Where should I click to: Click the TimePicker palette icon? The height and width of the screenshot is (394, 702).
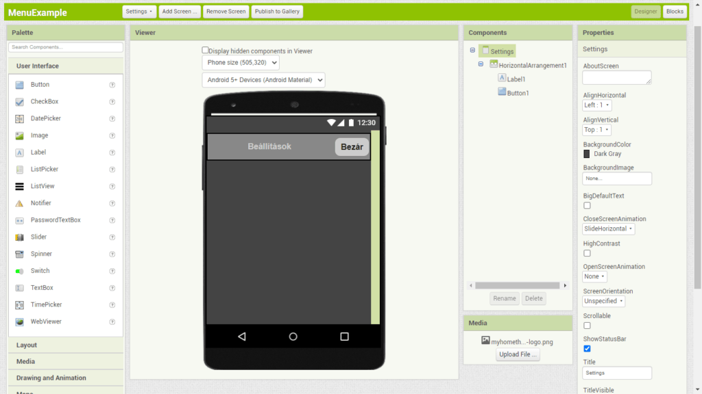[x=19, y=305]
